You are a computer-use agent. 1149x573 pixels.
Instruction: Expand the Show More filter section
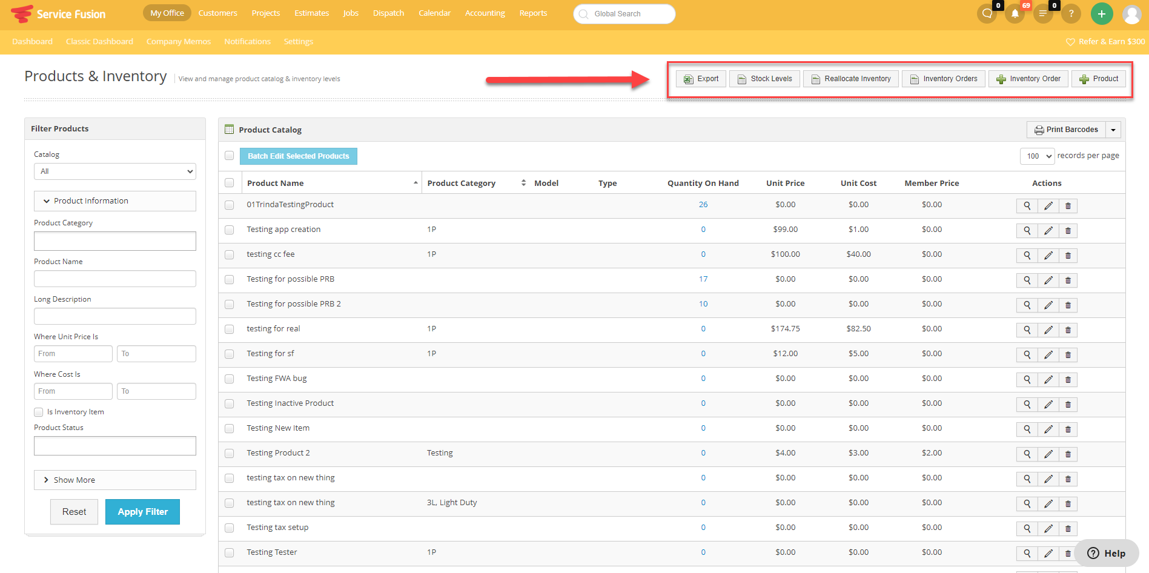coord(114,480)
